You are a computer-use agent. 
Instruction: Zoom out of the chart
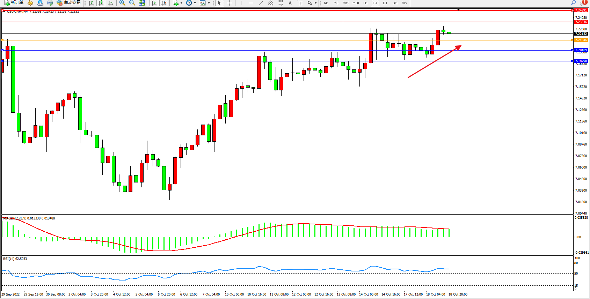click(132, 3)
